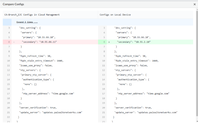Viewport: 198px width, 123px height.
Task: Click authentication_type line in Cloud Management pane
Action: (x=38, y=79)
